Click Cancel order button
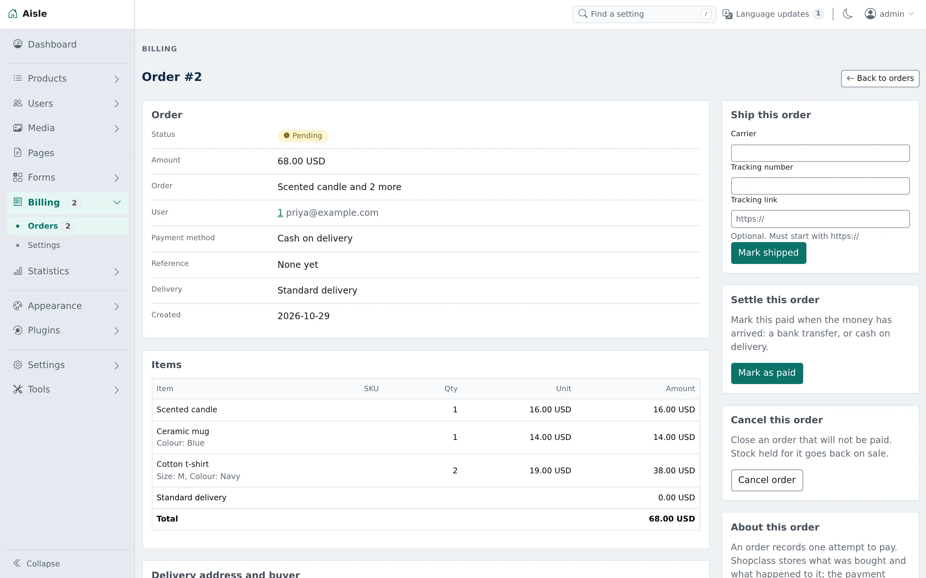This screenshot has height=578, width=926. coord(767,480)
